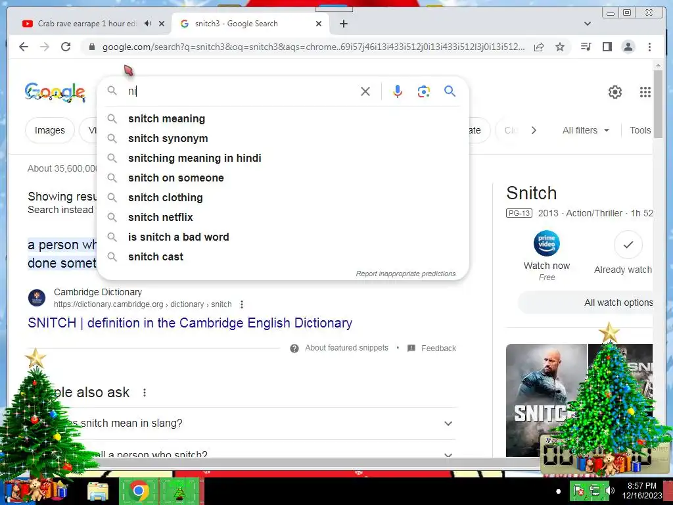Go back to the previous page

(24, 47)
